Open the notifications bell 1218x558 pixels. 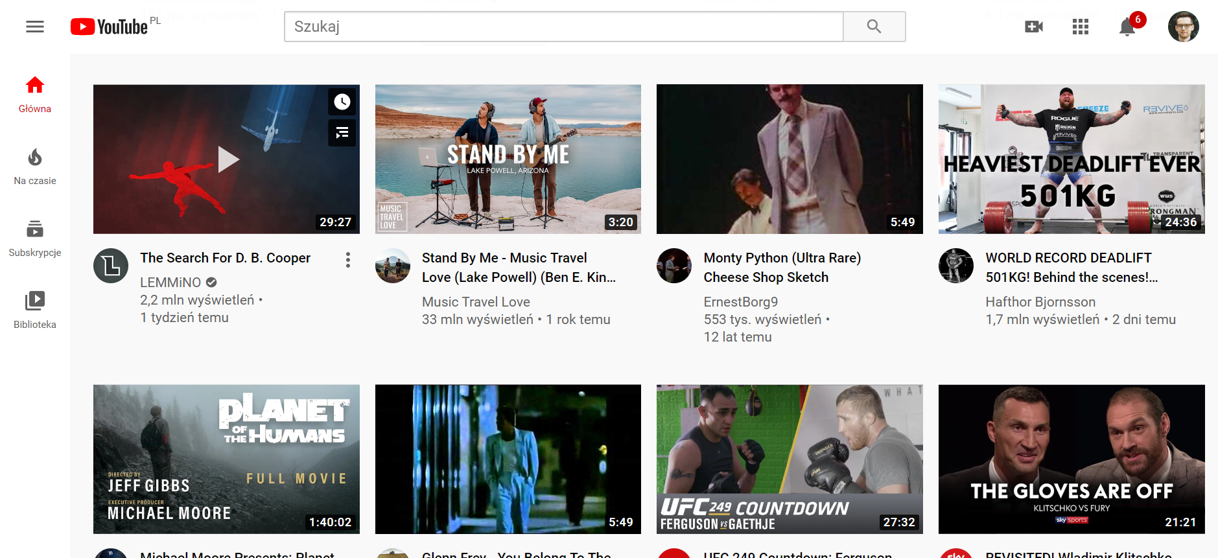click(1128, 27)
